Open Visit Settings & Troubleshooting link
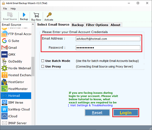The image size is (152, 130). click(91, 105)
